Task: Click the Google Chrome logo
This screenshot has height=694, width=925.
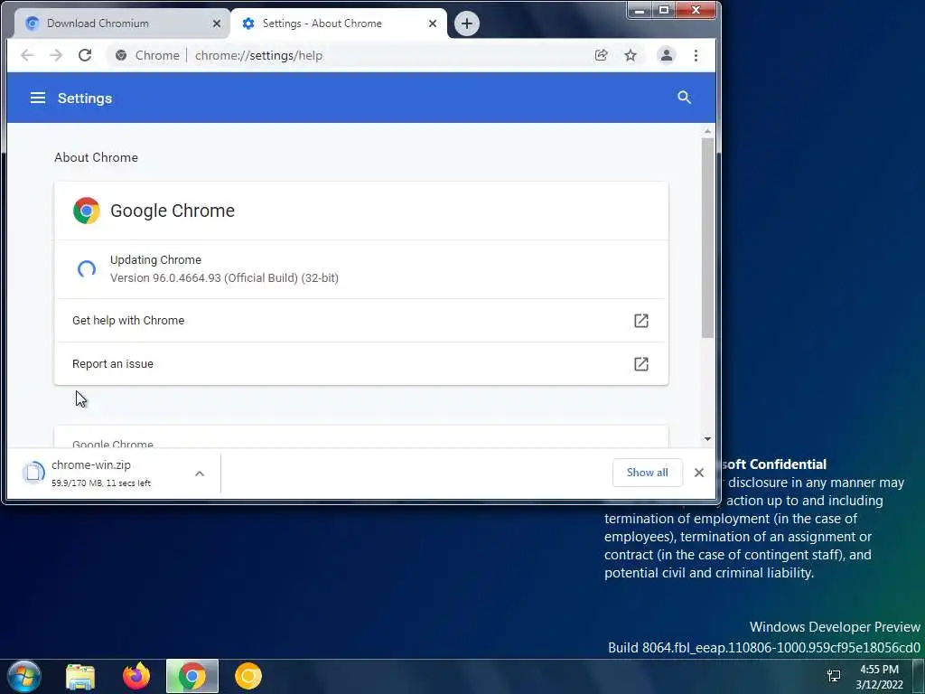Action: pyautogui.click(x=86, y=211)
